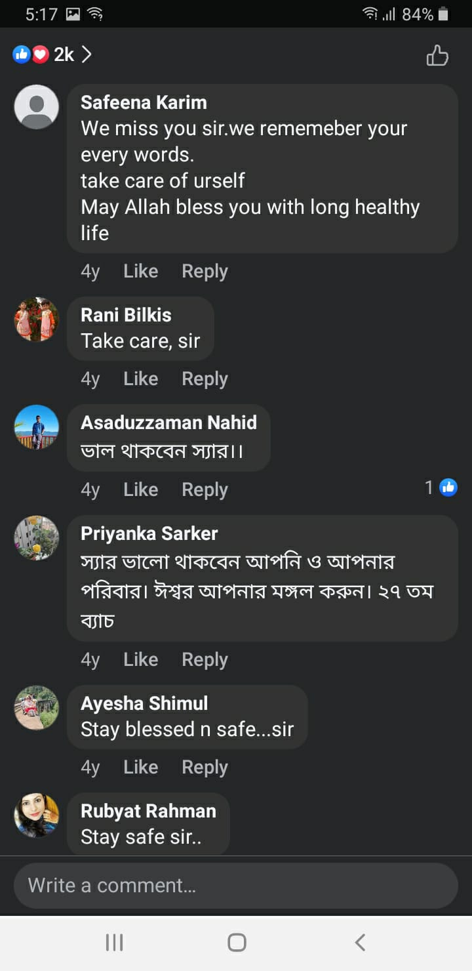The width and height of the screenshot is (472, 971).
Task: Tap Rubyat Rahman's avatar
Action: 37,816
